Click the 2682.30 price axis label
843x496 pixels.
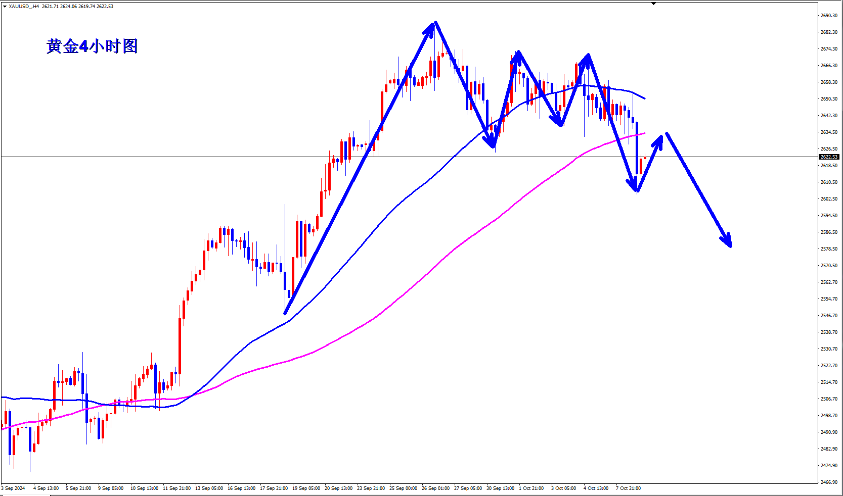(x=829, y=32)
